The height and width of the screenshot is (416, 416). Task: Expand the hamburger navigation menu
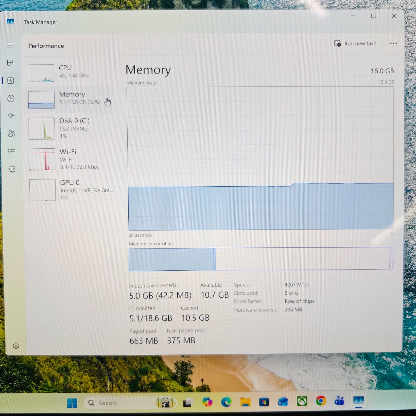point(10,45)
